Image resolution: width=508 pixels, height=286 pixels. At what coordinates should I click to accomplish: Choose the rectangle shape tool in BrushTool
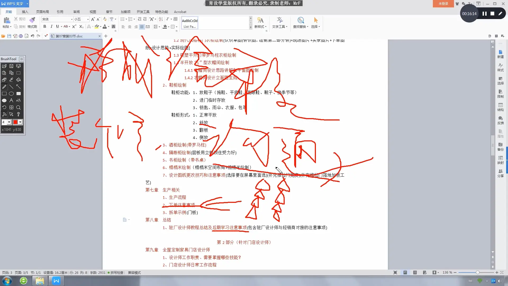[4, 93]
